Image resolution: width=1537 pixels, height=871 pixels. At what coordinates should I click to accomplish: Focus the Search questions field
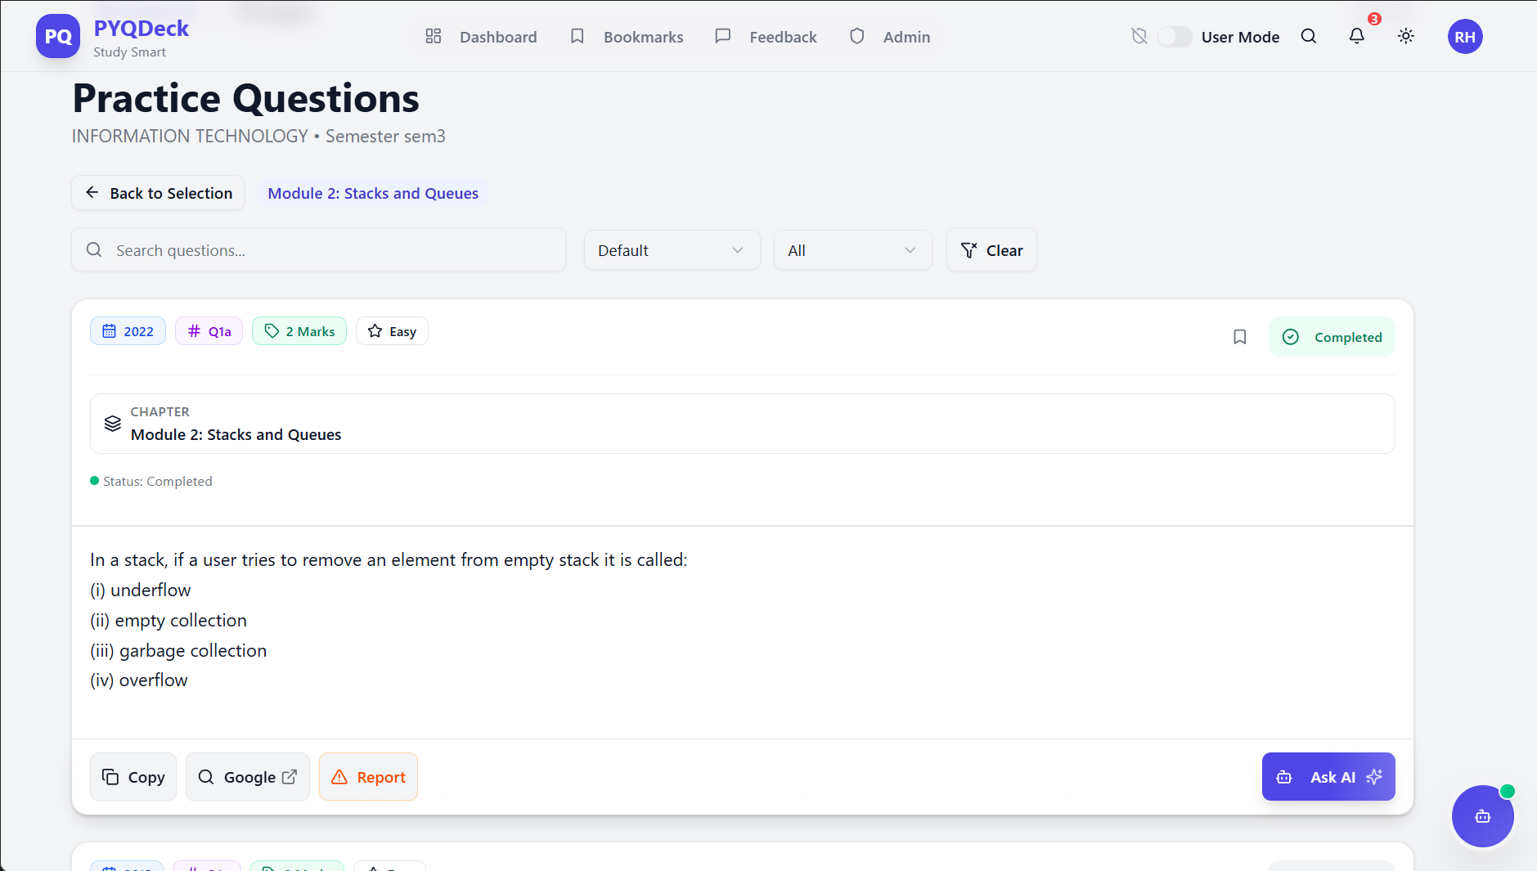pos(319,250)
